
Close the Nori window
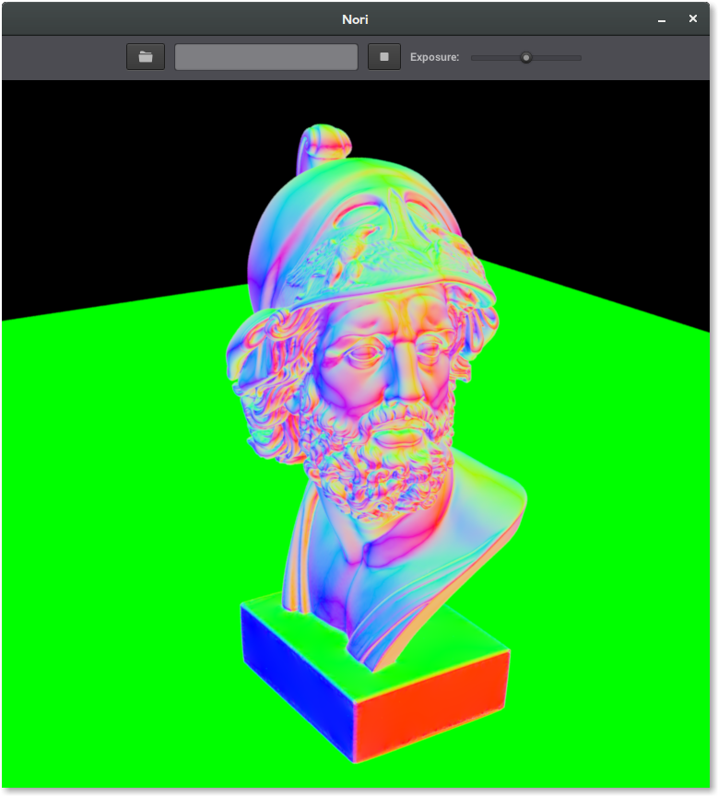point(693,19)
